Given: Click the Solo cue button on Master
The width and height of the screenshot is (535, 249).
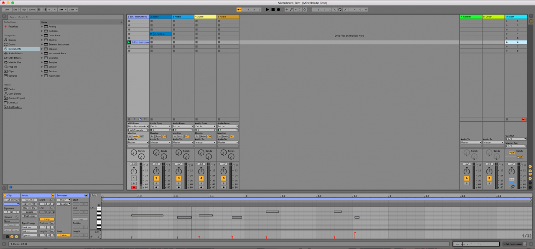Looking at the screenshot, I should (512, 179).
